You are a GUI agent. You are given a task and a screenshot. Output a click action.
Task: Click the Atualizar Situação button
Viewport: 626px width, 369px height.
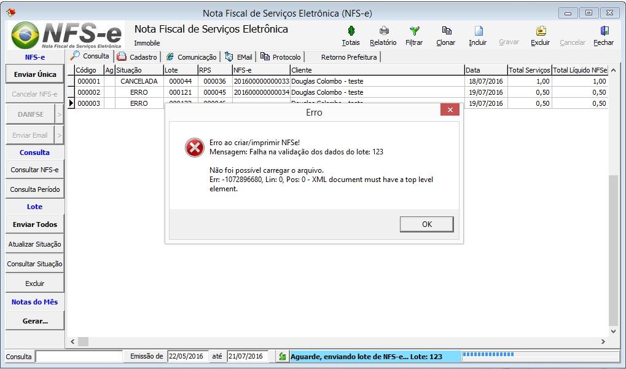click(x=35, y=244)
